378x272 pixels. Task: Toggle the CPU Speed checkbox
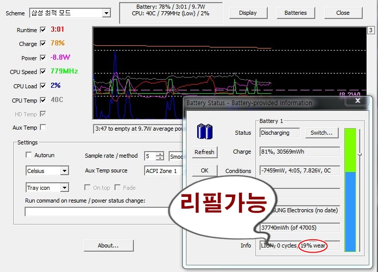(43, 71)
